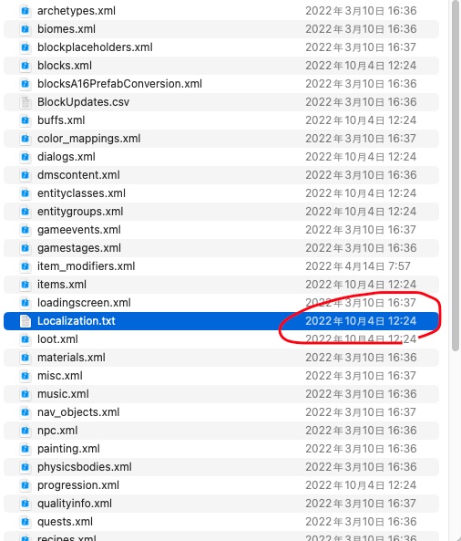Click the Localization.txt file icon

tap(26, 321)
